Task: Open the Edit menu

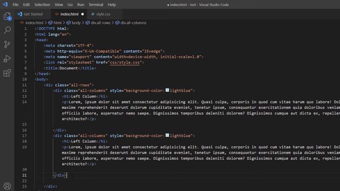Action: coord(26,5)
